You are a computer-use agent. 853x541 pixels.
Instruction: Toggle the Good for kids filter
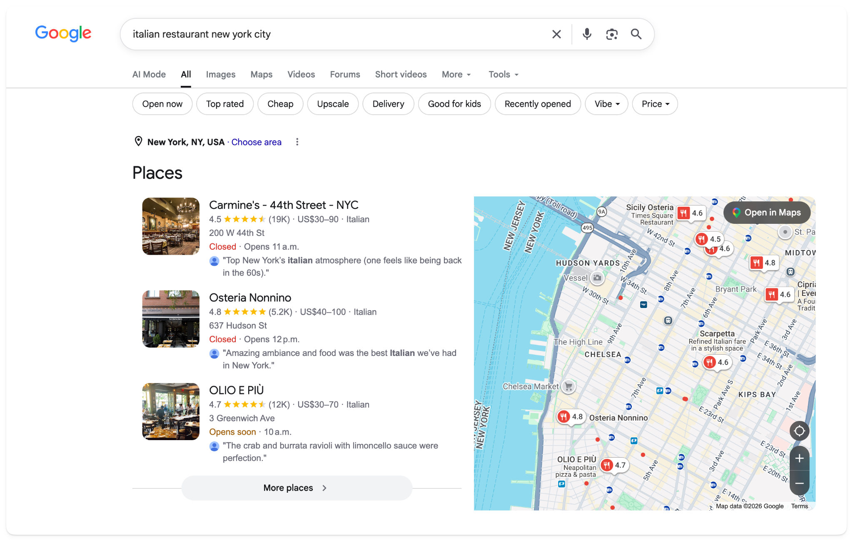[x=454, y=104]
